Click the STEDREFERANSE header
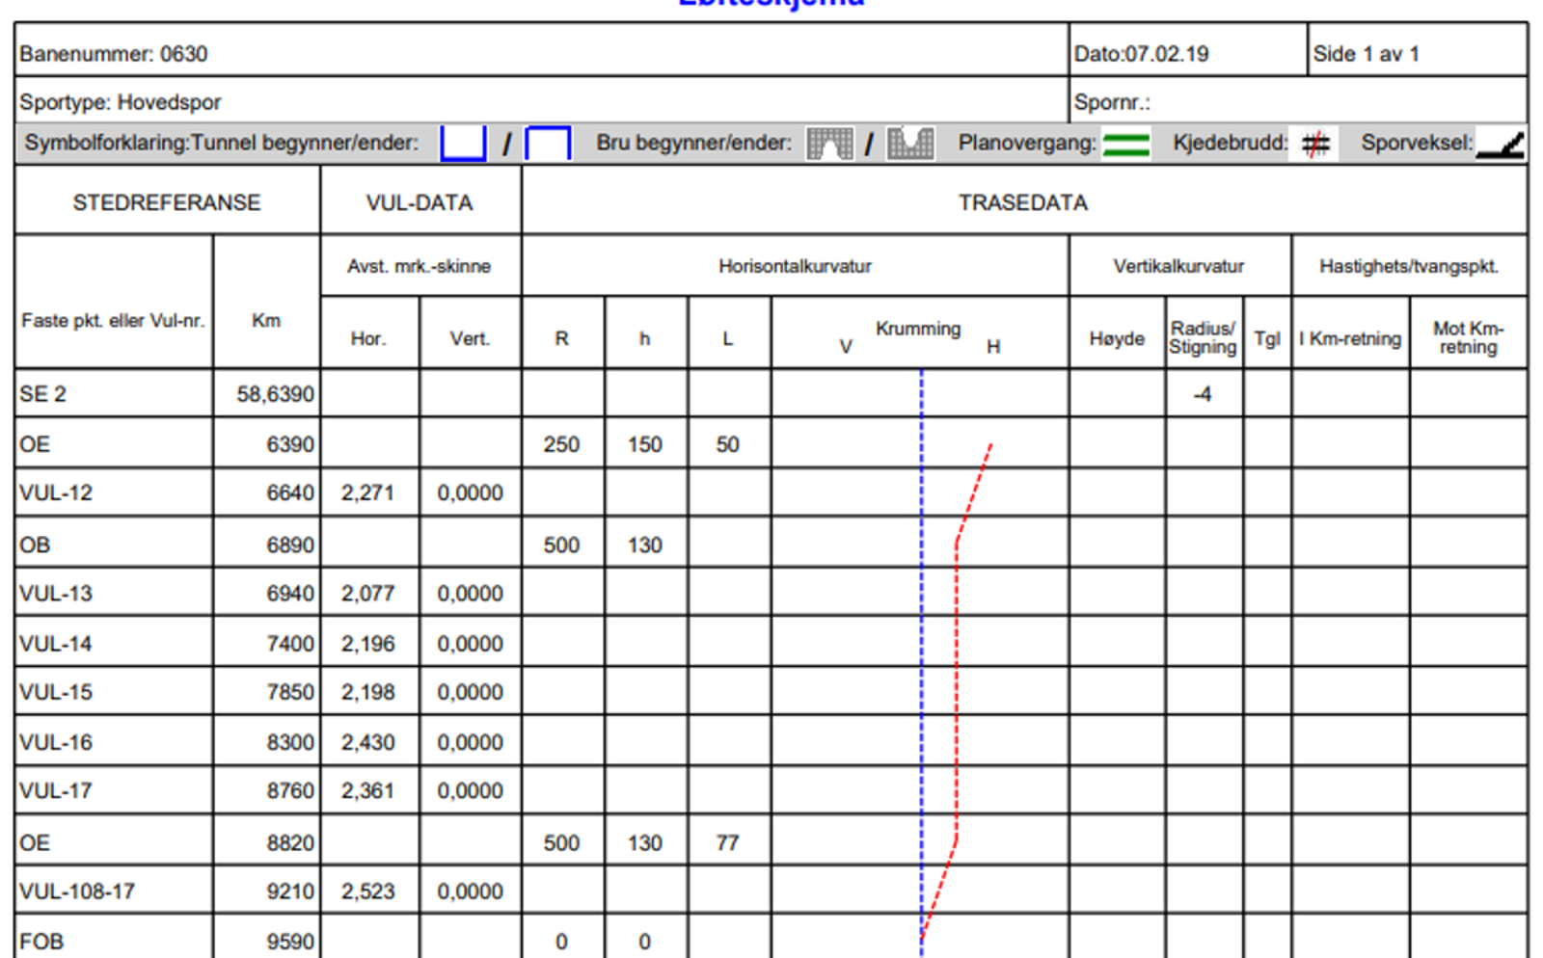The width and height of the screenshot is (1543, 958). click(x=167, y=202)
